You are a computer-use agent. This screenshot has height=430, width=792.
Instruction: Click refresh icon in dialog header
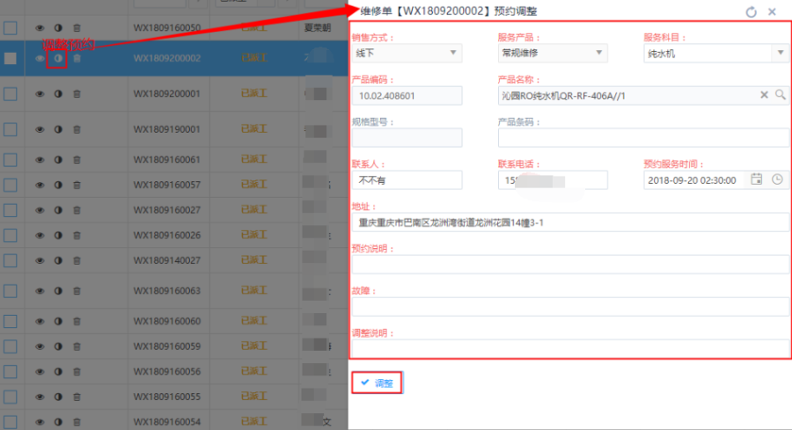coord(751,12)
